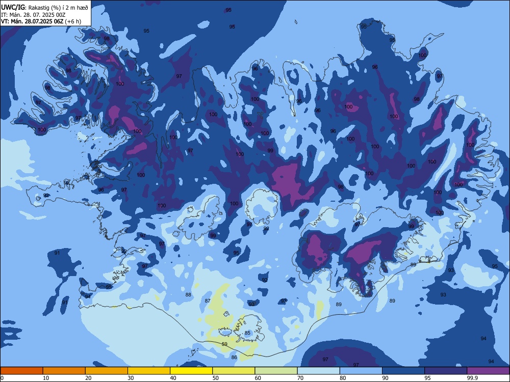Click the legend tick label '30'
This screenshot has width=510, height=382.
131,378
